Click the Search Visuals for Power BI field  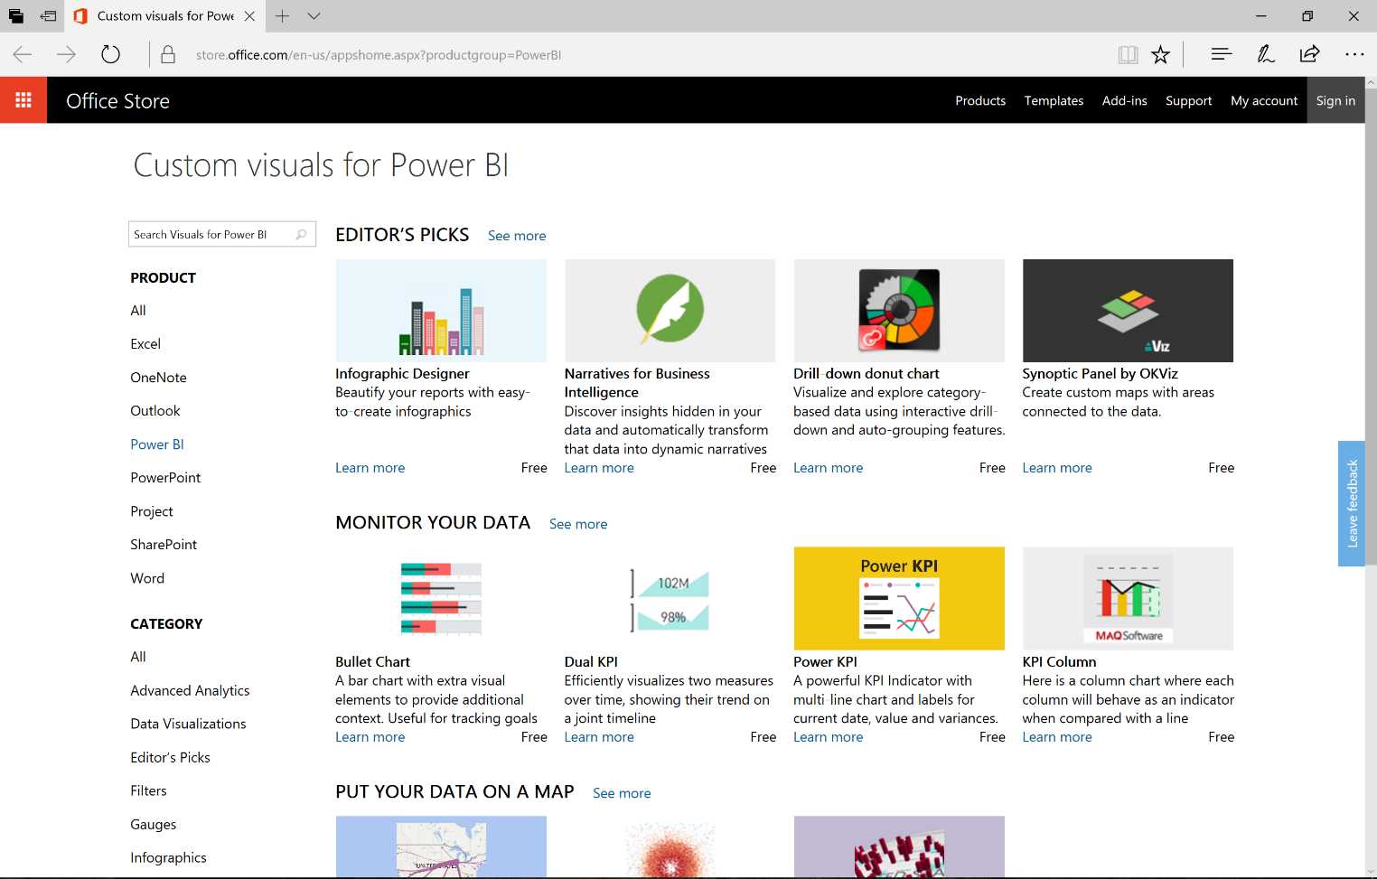pos(212,233)
